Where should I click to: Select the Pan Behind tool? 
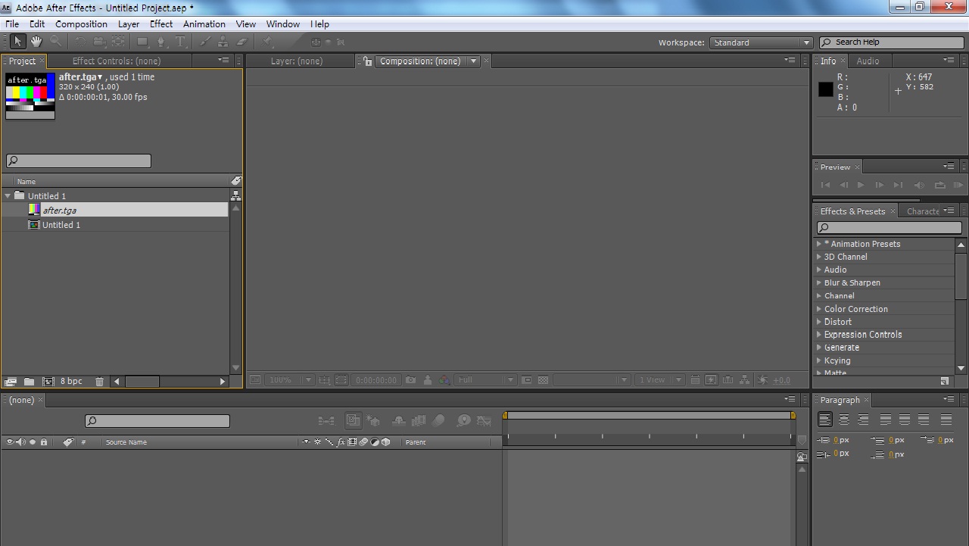click(119, 42)
